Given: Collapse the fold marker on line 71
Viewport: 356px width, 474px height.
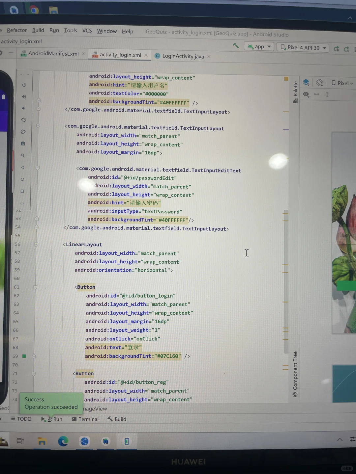Looking at the screenshot, I should pyautogui.click(x=33, y=374).
